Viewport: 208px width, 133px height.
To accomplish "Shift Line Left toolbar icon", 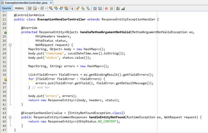I will (95, 8).
